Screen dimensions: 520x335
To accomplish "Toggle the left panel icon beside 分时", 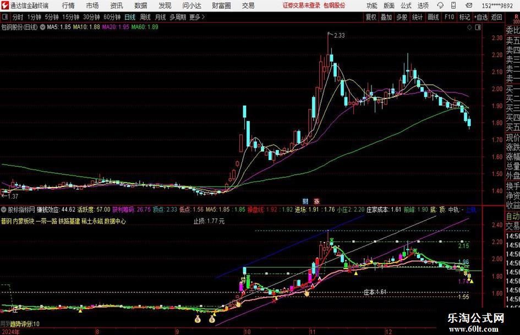I will tap(5, 17).
